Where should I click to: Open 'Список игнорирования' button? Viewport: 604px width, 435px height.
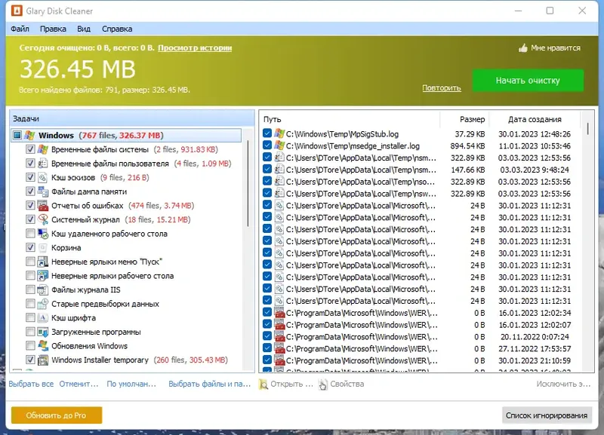(x=547, y=415)
